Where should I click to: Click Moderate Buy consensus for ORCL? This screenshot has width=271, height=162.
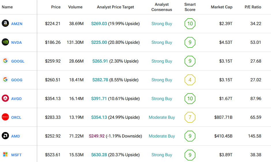click(162, 117)
